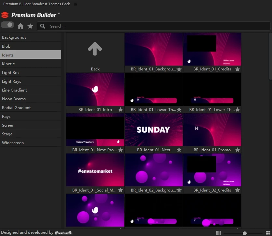Image resolution: width=272 pixels, height=236 pixels.
Task: Select the Backgrounds category
Action: [x=14, y=37]
